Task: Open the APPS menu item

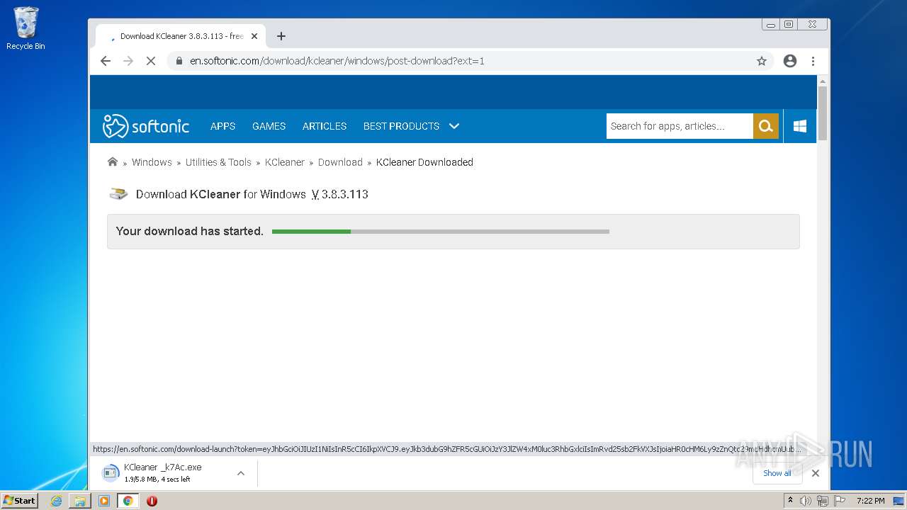Action: (222, 126)
